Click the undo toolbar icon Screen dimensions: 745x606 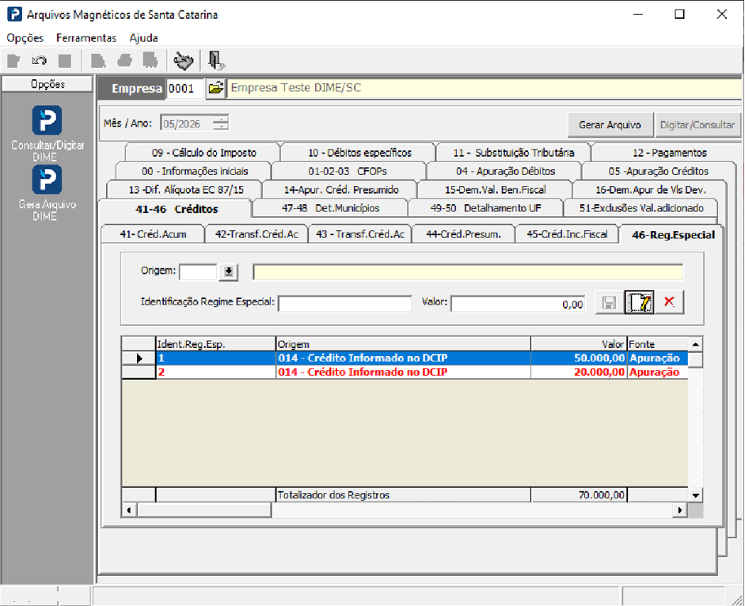(40, 61)
